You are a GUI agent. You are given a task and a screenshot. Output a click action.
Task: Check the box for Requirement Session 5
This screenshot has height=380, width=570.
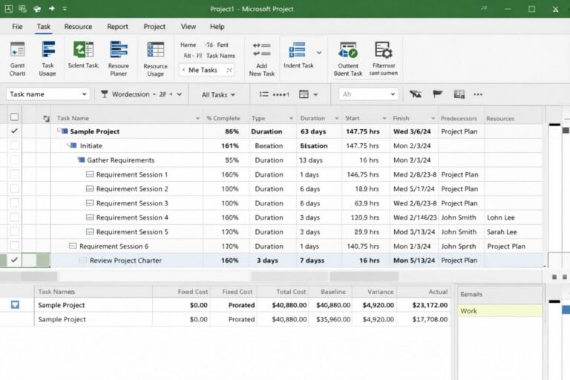click(14, 232)
